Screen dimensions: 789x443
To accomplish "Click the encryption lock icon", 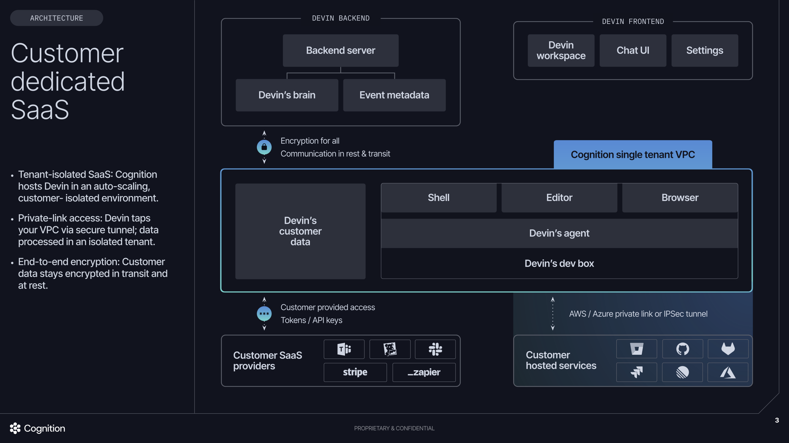I will (x=264, y=147).
